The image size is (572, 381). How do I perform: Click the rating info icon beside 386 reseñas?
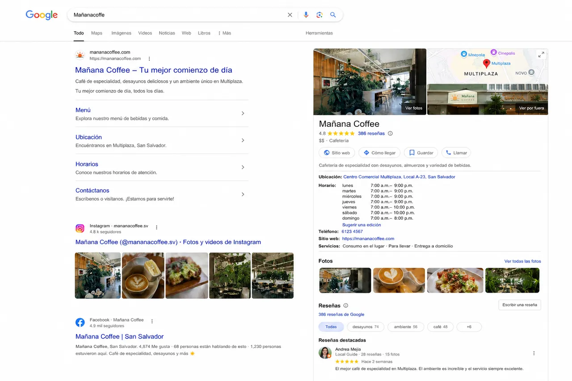(390, 134)
